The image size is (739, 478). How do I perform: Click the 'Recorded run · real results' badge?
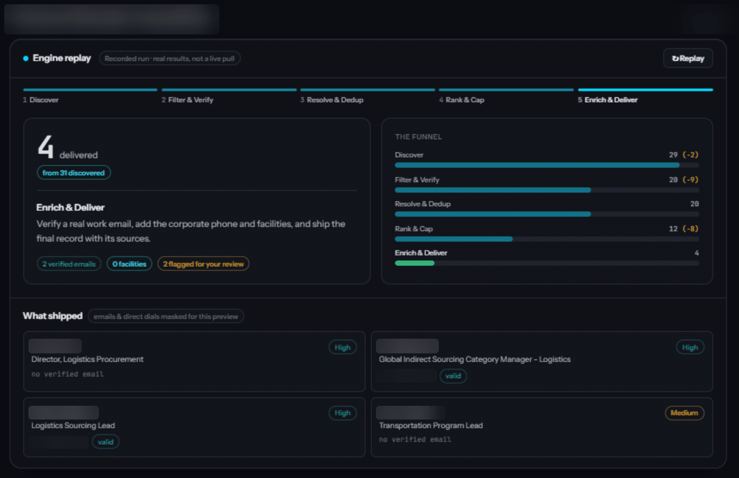click(x=169, y=58)
